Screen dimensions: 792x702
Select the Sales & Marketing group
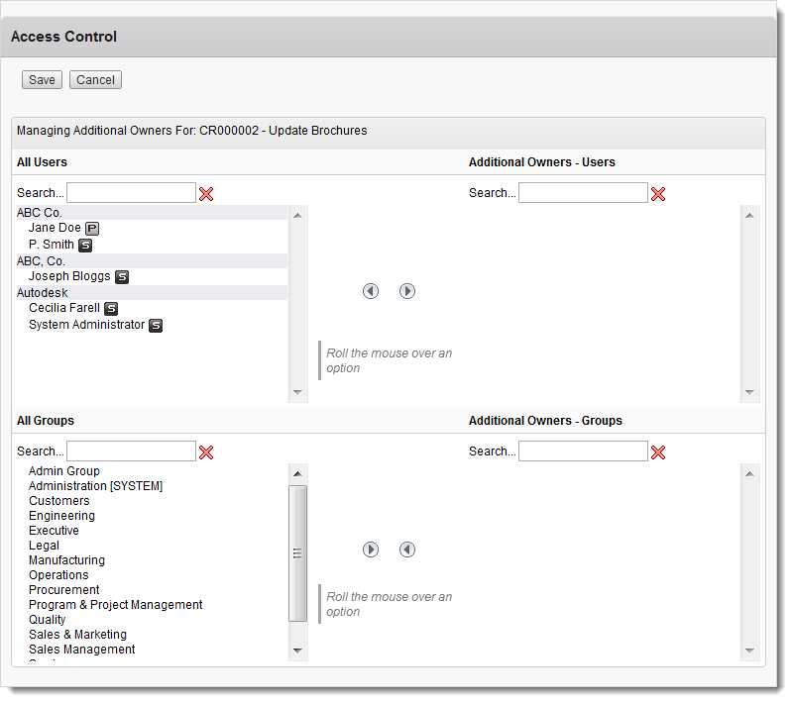(x=77, y=635)
